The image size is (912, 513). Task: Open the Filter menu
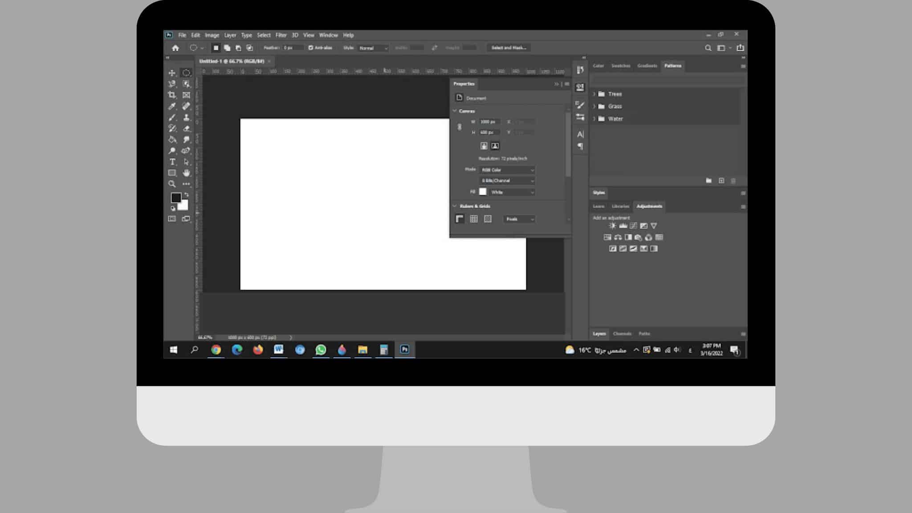coord(281,35)
